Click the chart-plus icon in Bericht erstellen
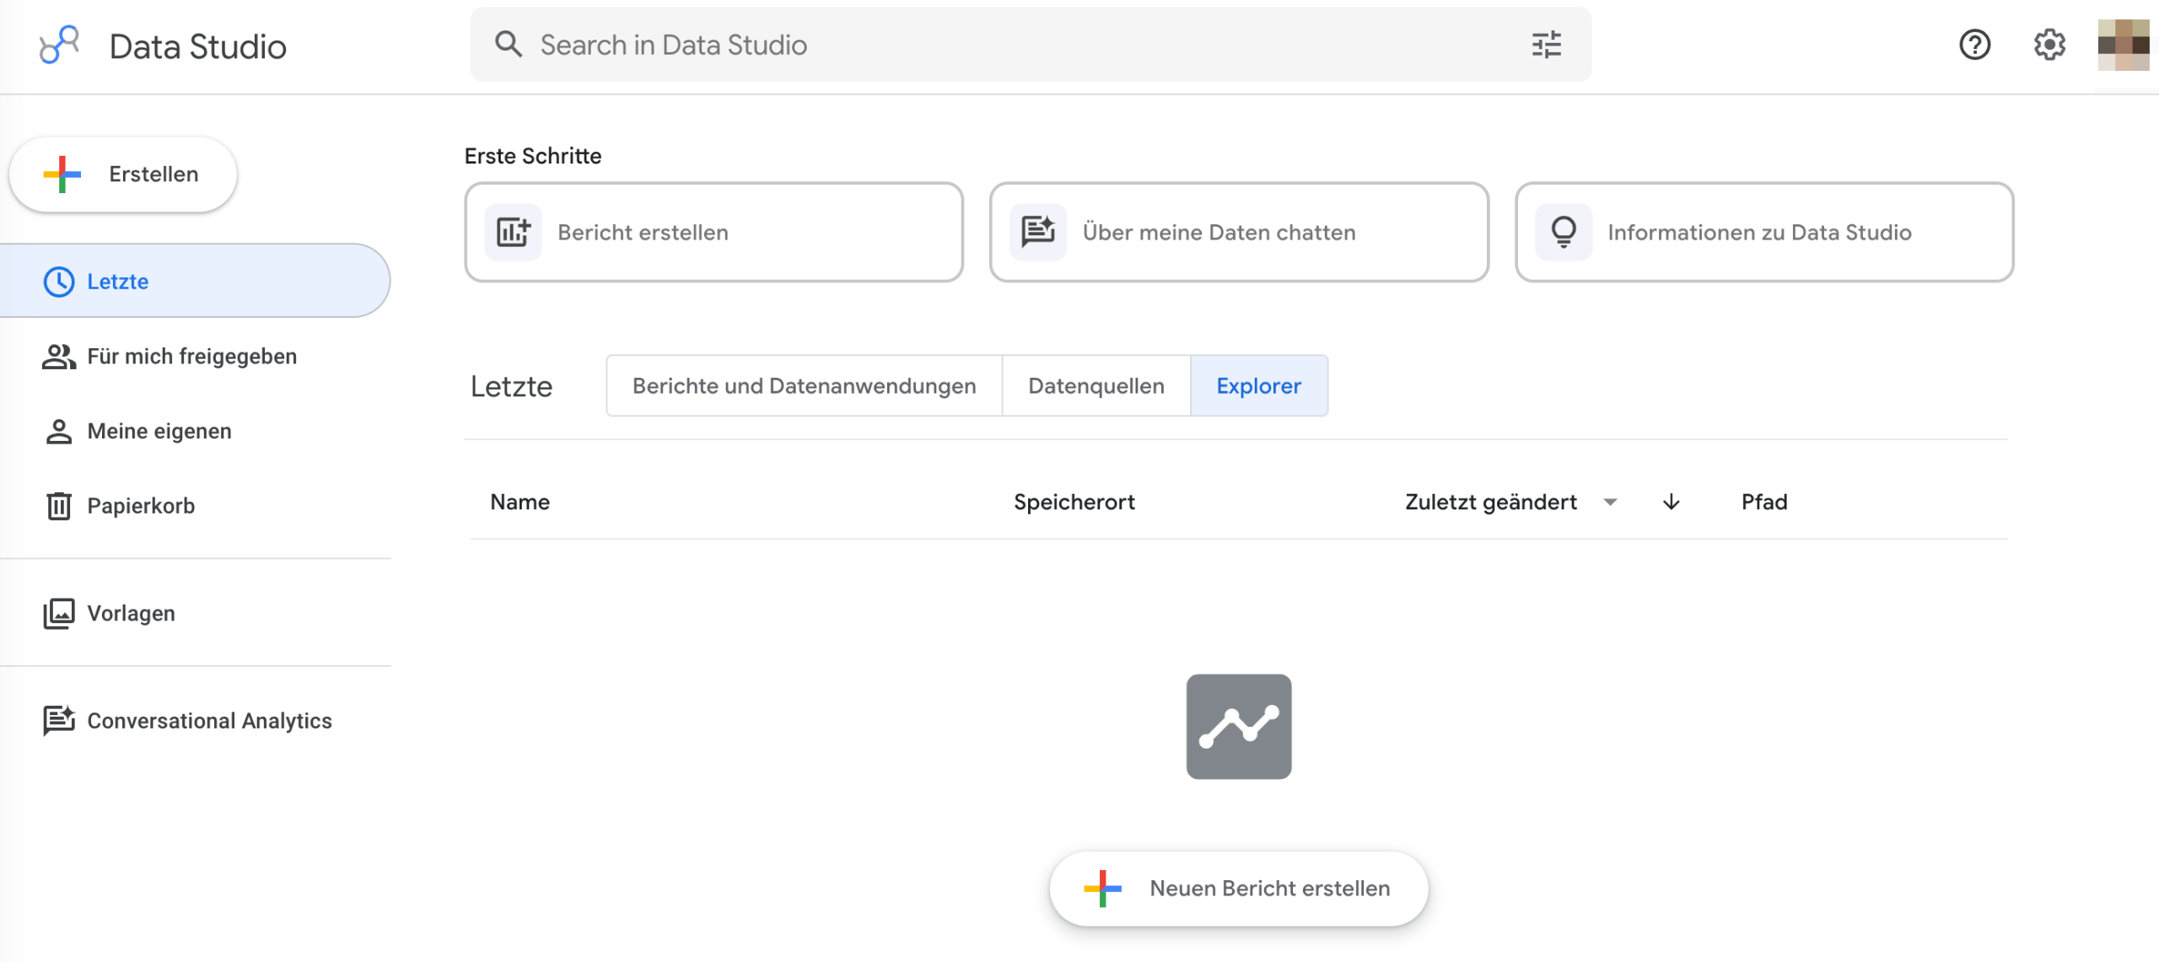 [513, 232]
